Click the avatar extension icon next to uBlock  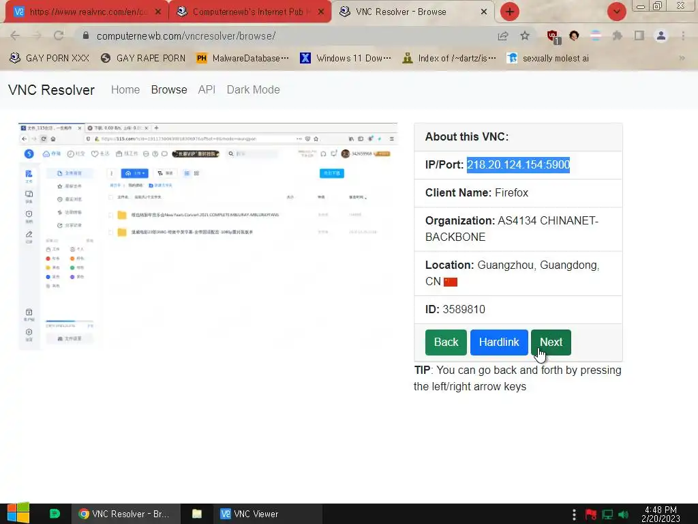point(574,35)
